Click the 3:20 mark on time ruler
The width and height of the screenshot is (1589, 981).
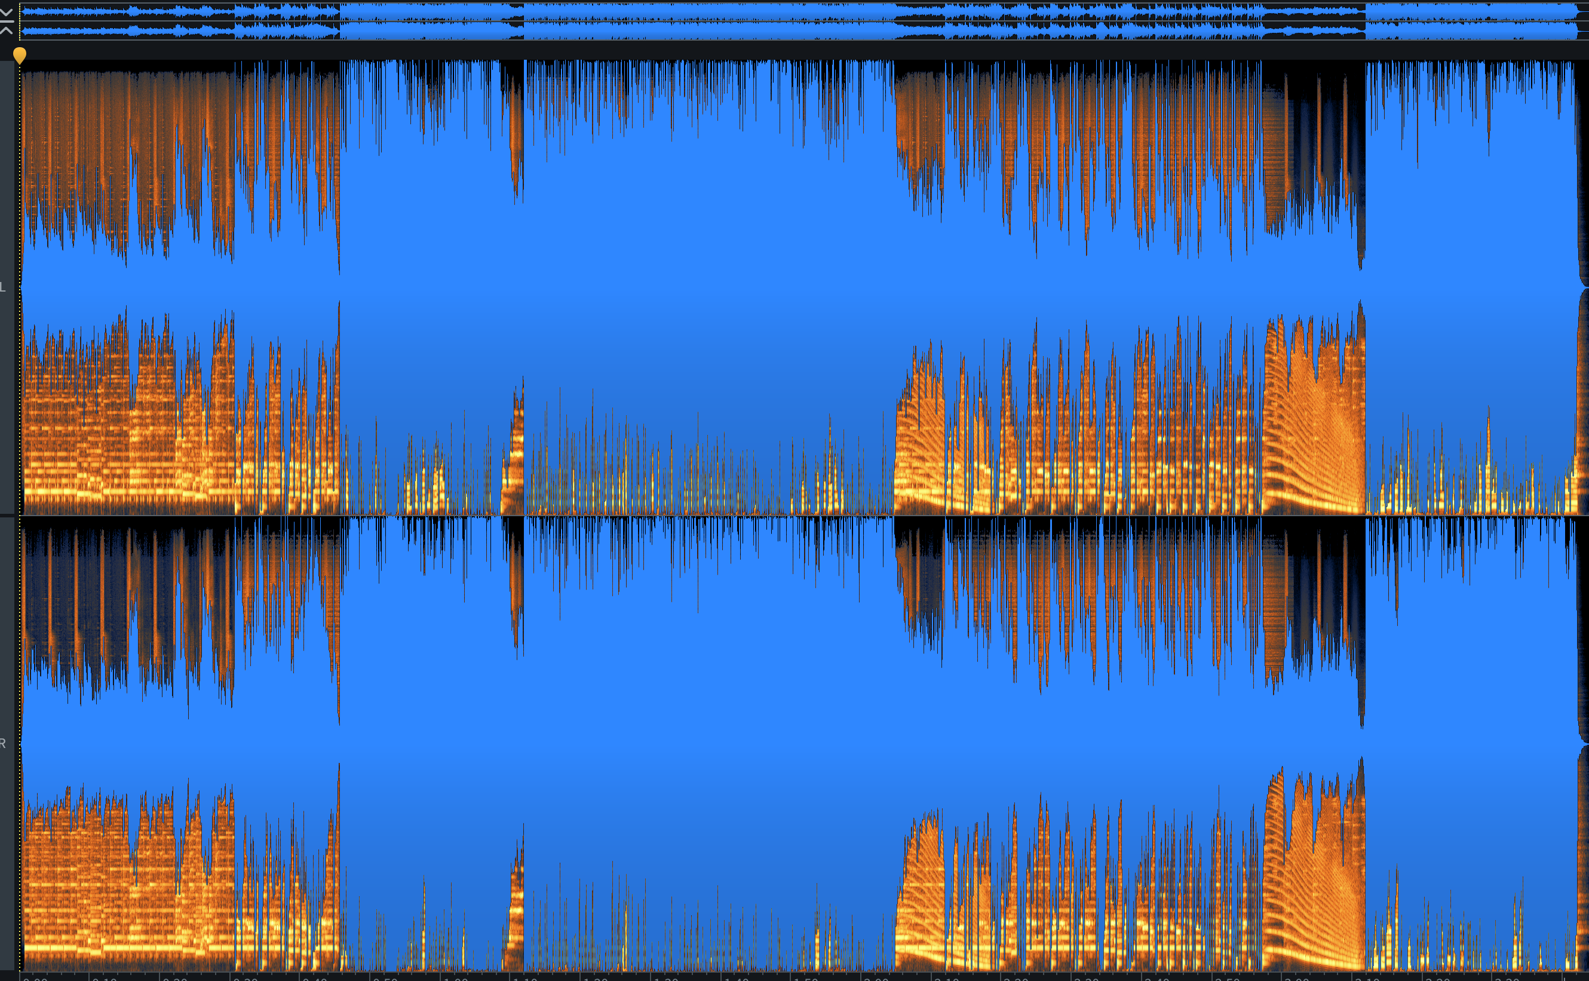pyautogui.click(x=1437, y=979)
